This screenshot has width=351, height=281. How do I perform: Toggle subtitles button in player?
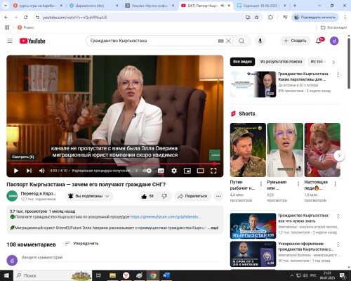pos(161,171)
